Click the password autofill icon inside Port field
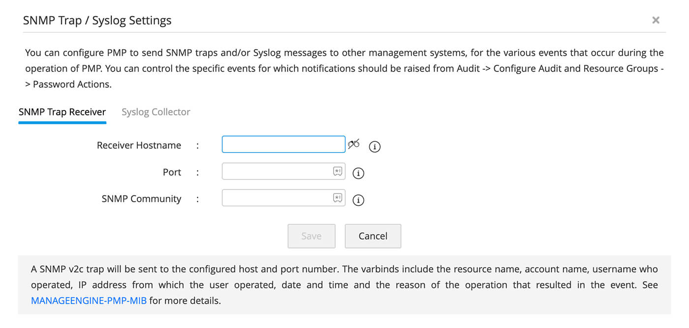The width and height of the screenshot is (689, 328). 338,171
